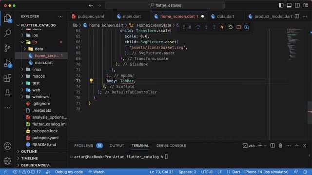Image resolution: width=312 pixels, height=175 pixels.
Task: Delete the terminal with trash icon
Action: (x=280, y=146)
